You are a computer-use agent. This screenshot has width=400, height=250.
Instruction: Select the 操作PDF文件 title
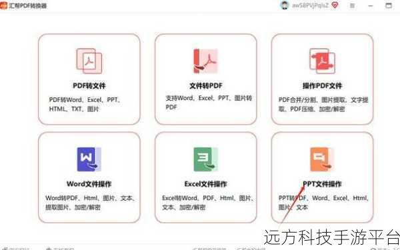[322, 86]
